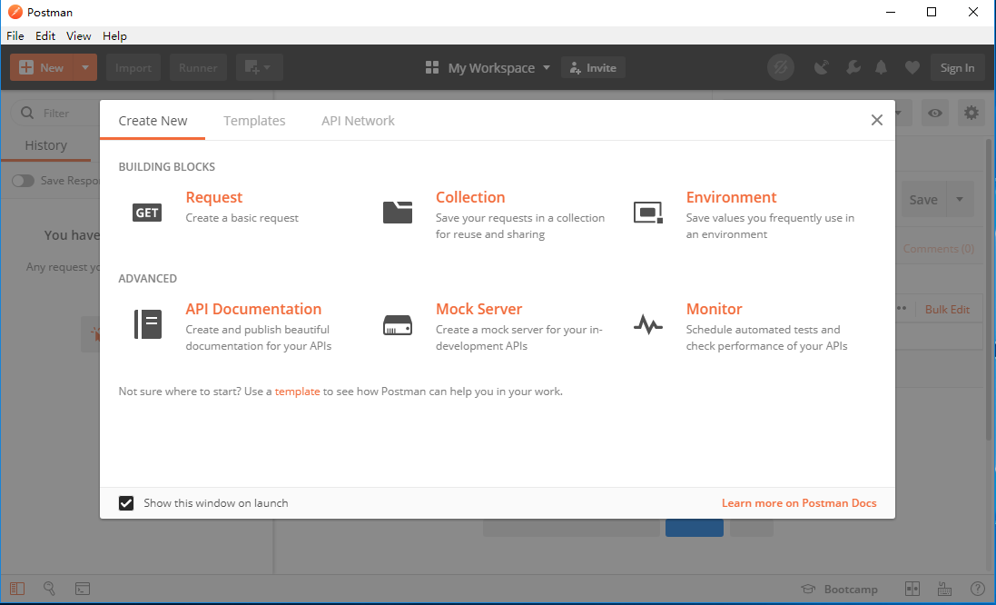
Task: Click the Filter magnifier icon
Action: coord(27,114)
